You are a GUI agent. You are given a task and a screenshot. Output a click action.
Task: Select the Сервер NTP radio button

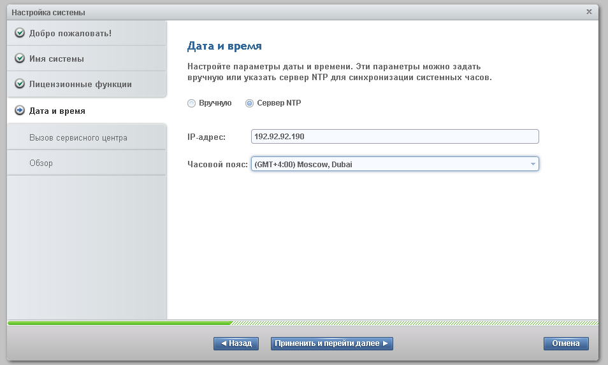pyautogui.click(x=249, y=104)
